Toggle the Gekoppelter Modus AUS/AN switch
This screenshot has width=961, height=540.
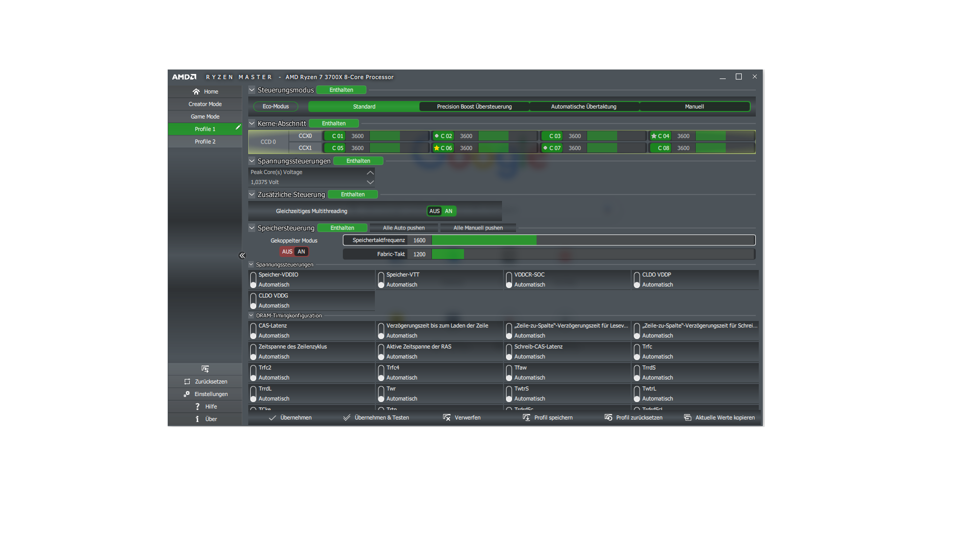tap(294, 251)
